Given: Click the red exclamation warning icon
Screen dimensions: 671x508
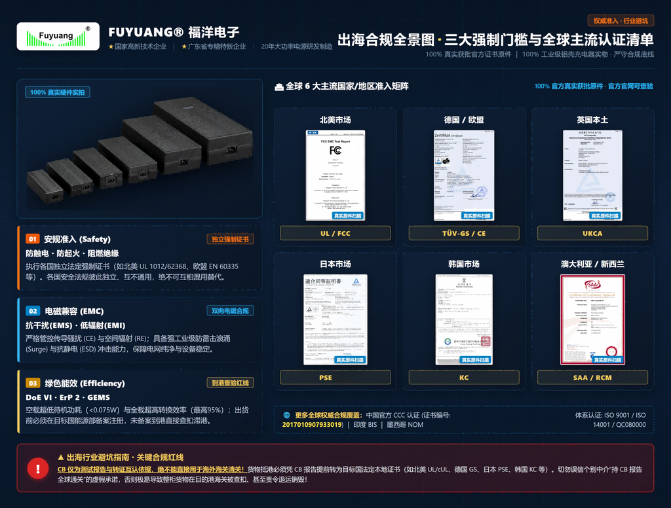Looking at the screenshot, I should pos(37,468).
